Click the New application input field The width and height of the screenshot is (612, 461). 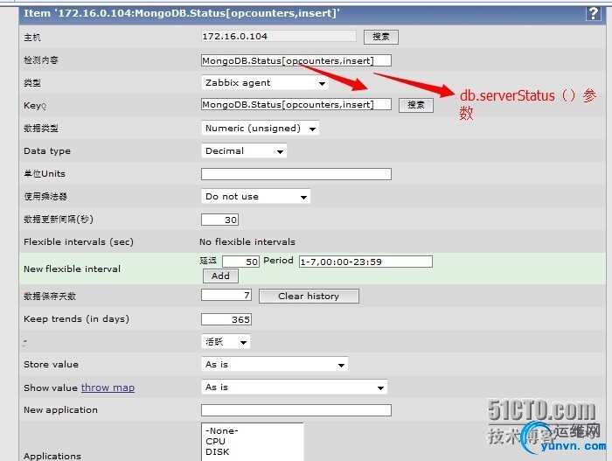[296, 410]
